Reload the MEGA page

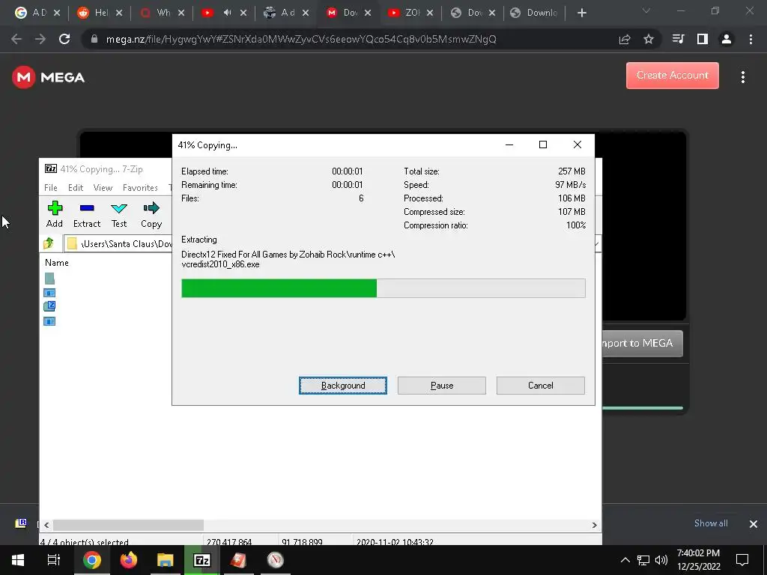(64, 39)
